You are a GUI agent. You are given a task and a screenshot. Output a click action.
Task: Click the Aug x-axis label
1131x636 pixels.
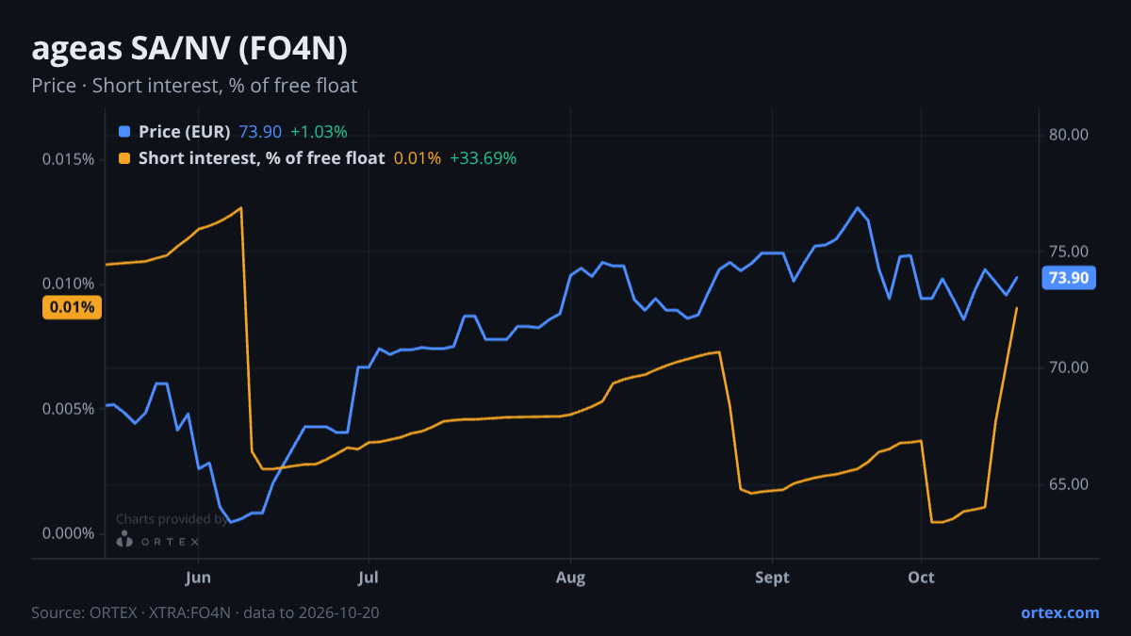coord(570,577)
